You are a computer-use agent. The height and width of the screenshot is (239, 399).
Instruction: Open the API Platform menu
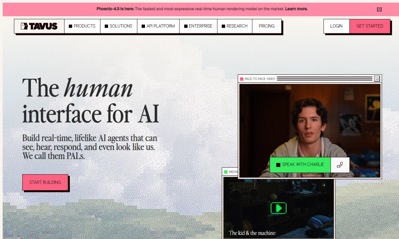point(158,26)
